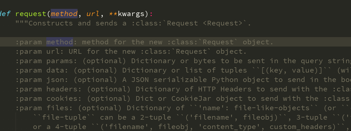Viewport: 351px width, 131px height.
Task: Click the word Constructs in the docstring
Action: (51, 23)
